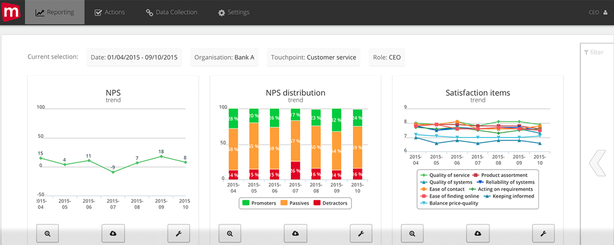Open wrench settings for NPS distribution

[361, 233]
